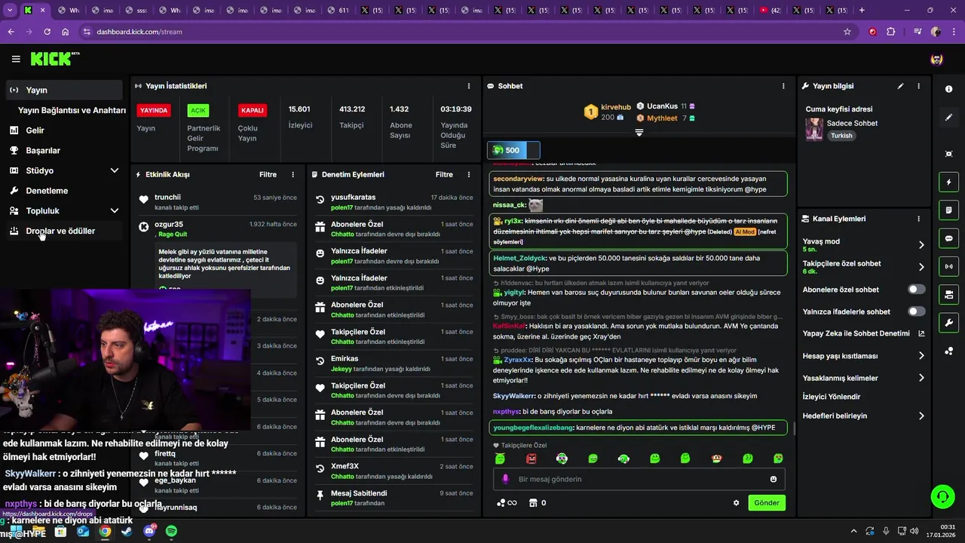
Task: Open Yasaklanmış kelimeler chevron
Action: tap(921, 378)
